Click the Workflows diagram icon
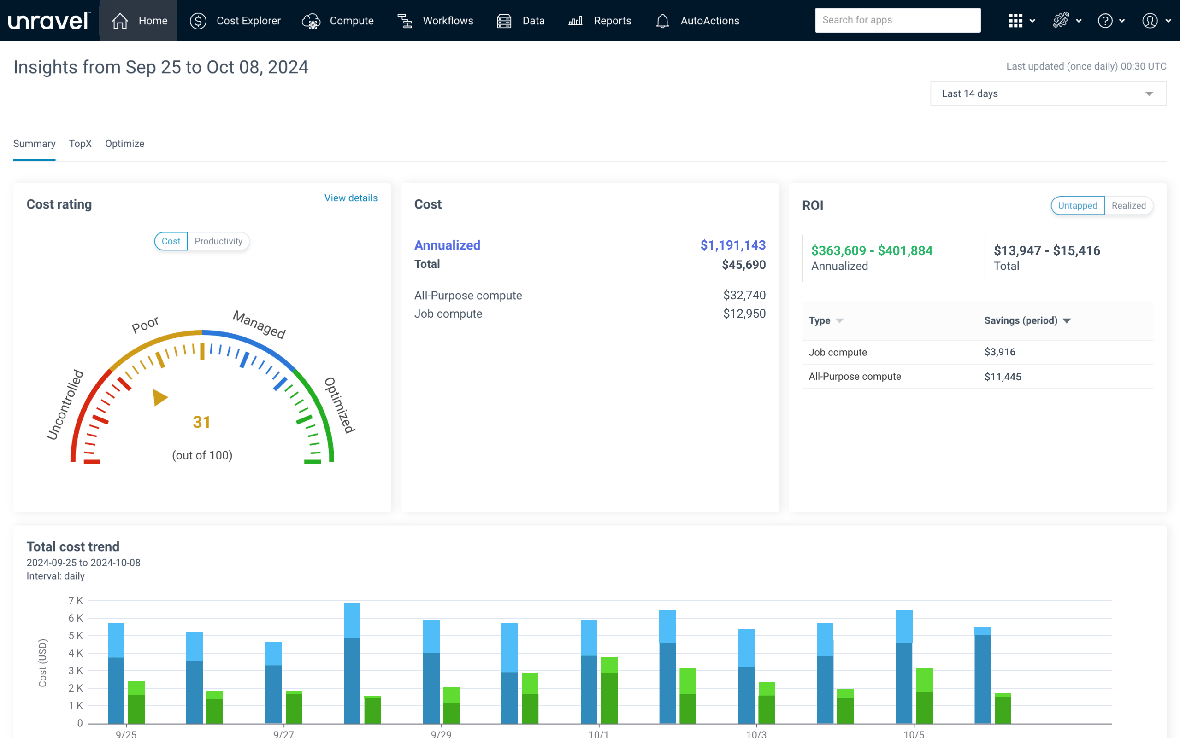This screenshot has height=738, width=1180. [x=405, y=21]
